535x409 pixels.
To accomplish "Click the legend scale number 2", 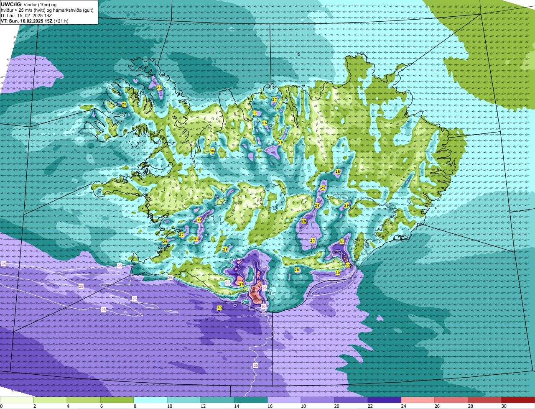I will tap(35, 406).
